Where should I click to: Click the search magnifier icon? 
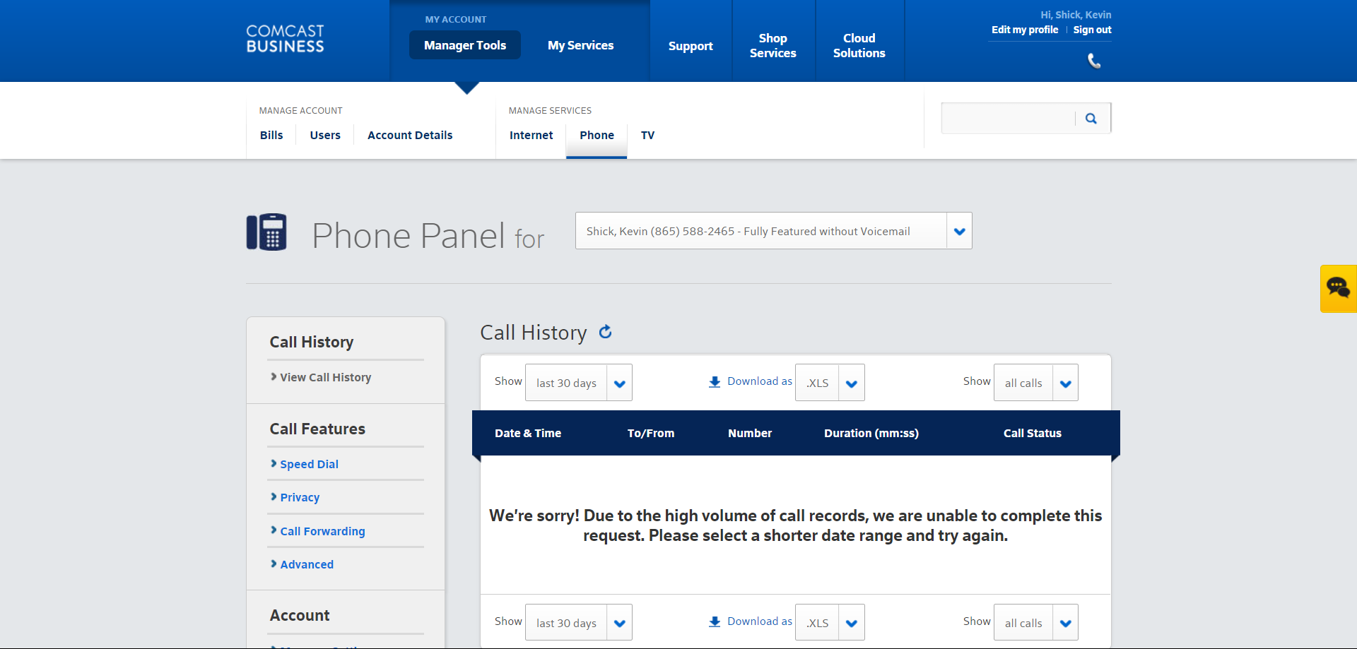tap(1091, 119)
